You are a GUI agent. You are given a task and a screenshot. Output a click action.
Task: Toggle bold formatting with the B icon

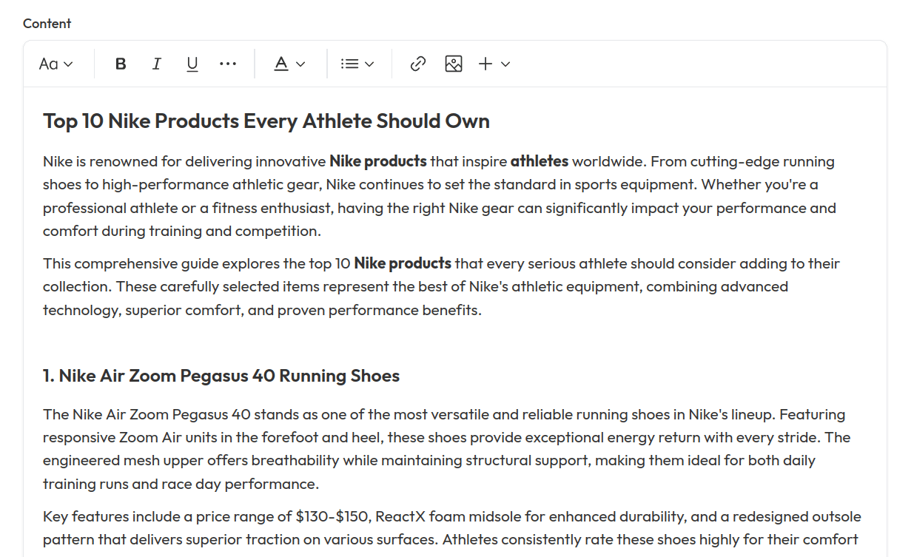click(x=121, y=64)
